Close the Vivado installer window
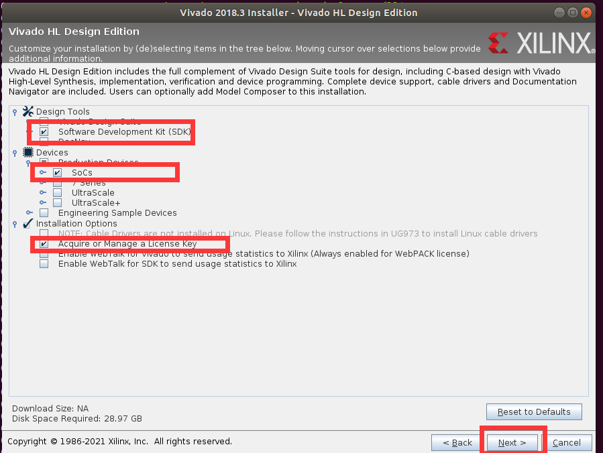Image resolution: width=603 pixels, height=453 pixels. 586,13
